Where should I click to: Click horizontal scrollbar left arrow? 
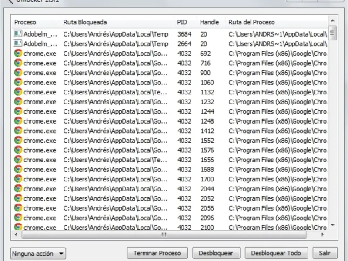point(16,234)
